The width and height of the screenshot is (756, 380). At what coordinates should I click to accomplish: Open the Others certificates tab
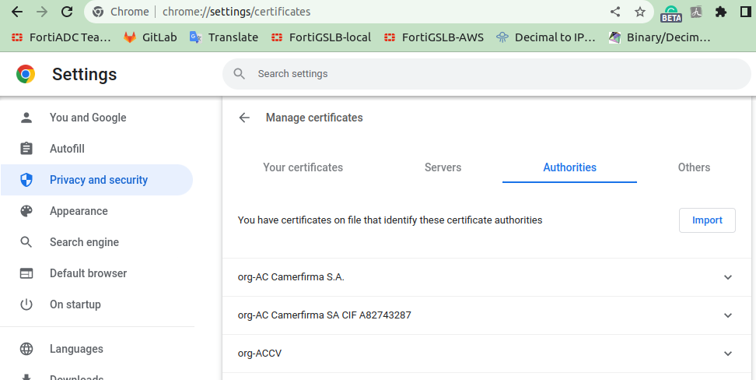coord(694,167)
